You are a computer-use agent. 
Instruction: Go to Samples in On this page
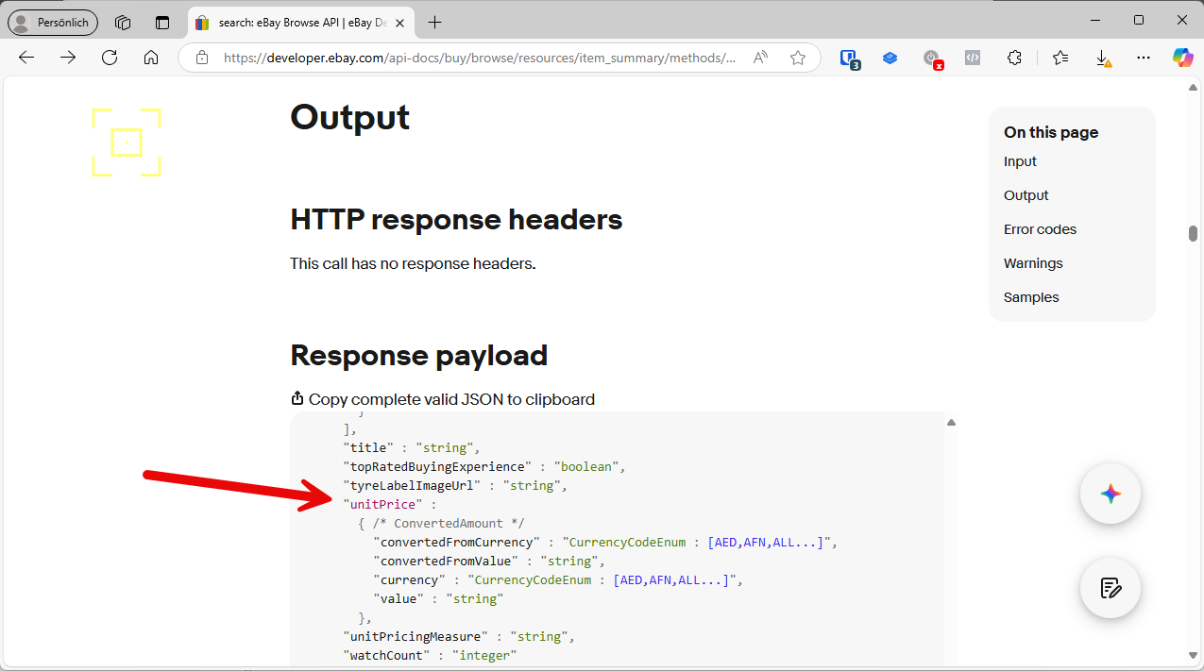pyautogui.click(x=1031, y=297)
